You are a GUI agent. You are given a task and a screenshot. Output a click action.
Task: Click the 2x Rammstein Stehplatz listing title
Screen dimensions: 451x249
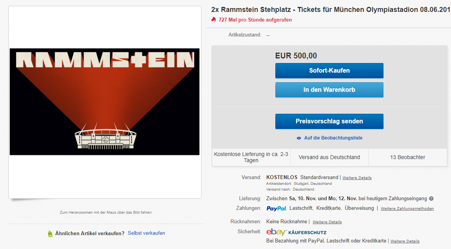(x=330, y=9)
